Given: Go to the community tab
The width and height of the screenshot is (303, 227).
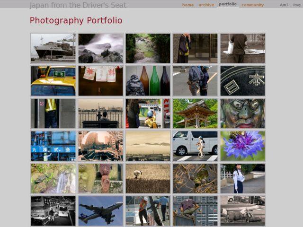Looking at the screenshot, I should click(252, 5).
